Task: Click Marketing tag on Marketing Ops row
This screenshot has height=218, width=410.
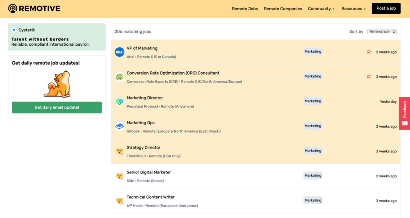Action: (x=313, y=126)
